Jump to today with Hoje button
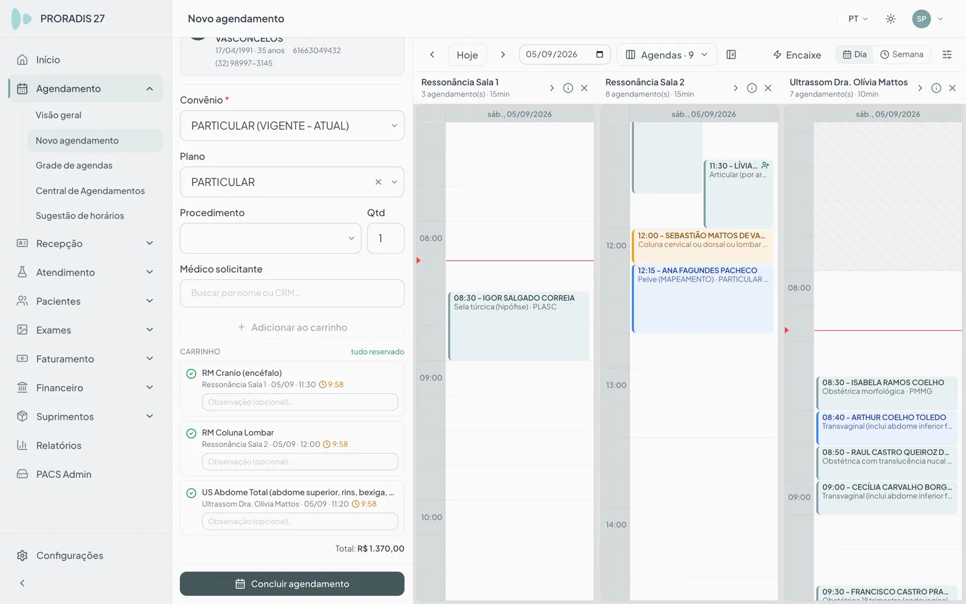This screenshot has width=966, height=604. click(467, 54)
